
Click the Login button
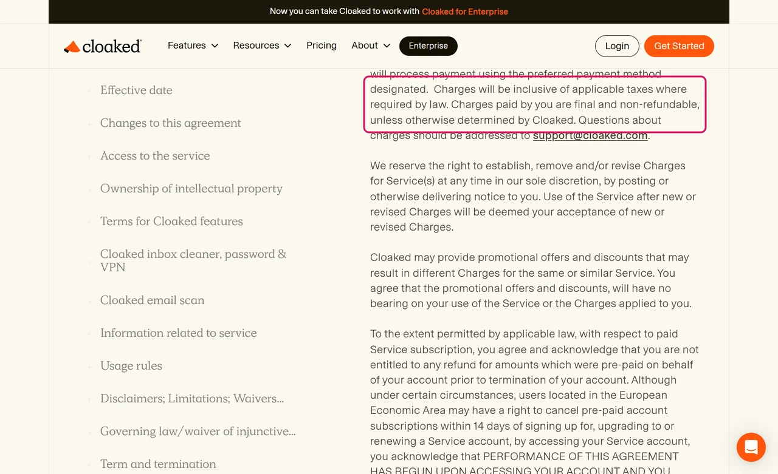617,46
